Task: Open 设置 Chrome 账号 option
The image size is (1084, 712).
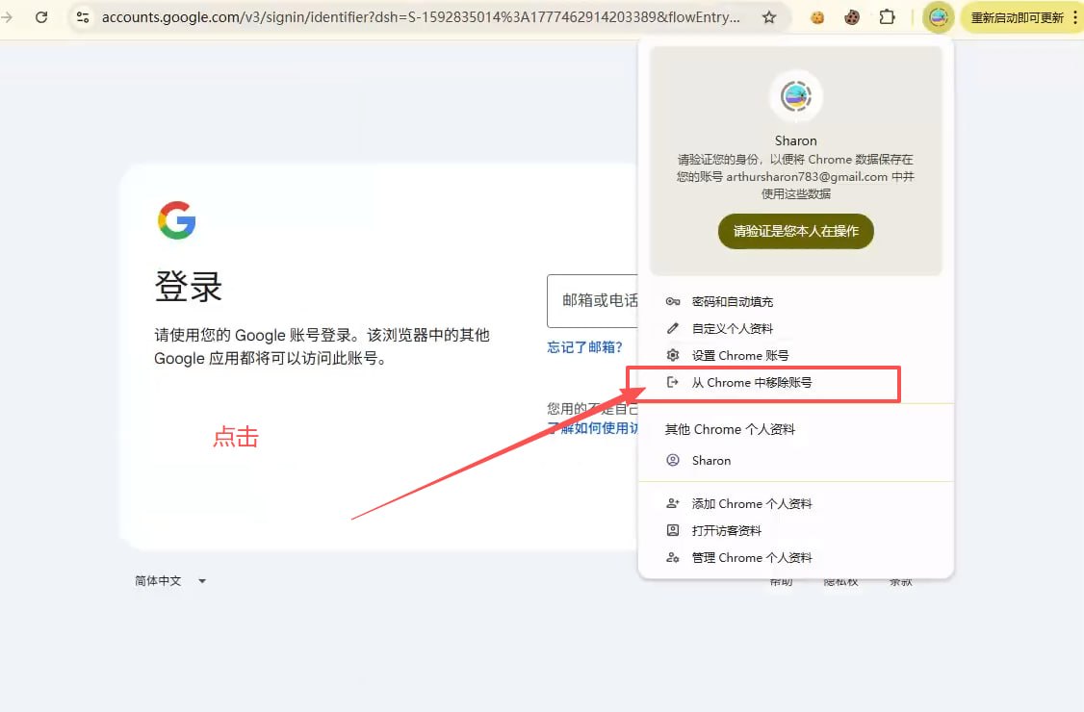Action: click(x=739, y=356)
